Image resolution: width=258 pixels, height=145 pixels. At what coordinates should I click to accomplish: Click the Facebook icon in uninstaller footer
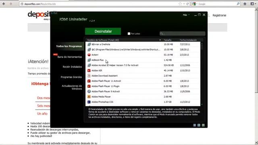click(194, 125)
